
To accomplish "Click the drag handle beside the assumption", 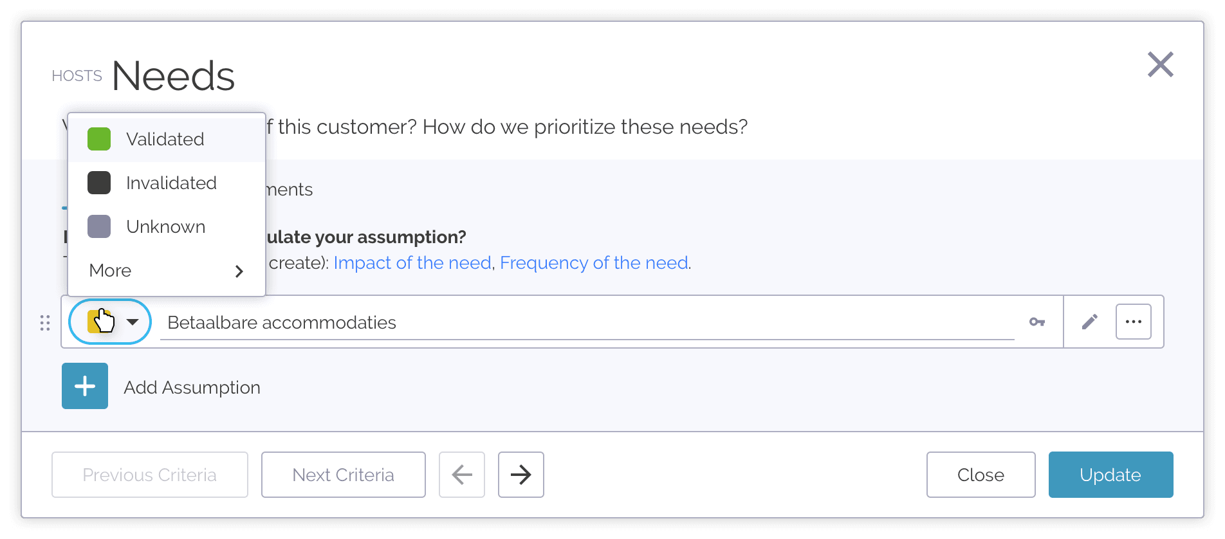I will (45, 323).
